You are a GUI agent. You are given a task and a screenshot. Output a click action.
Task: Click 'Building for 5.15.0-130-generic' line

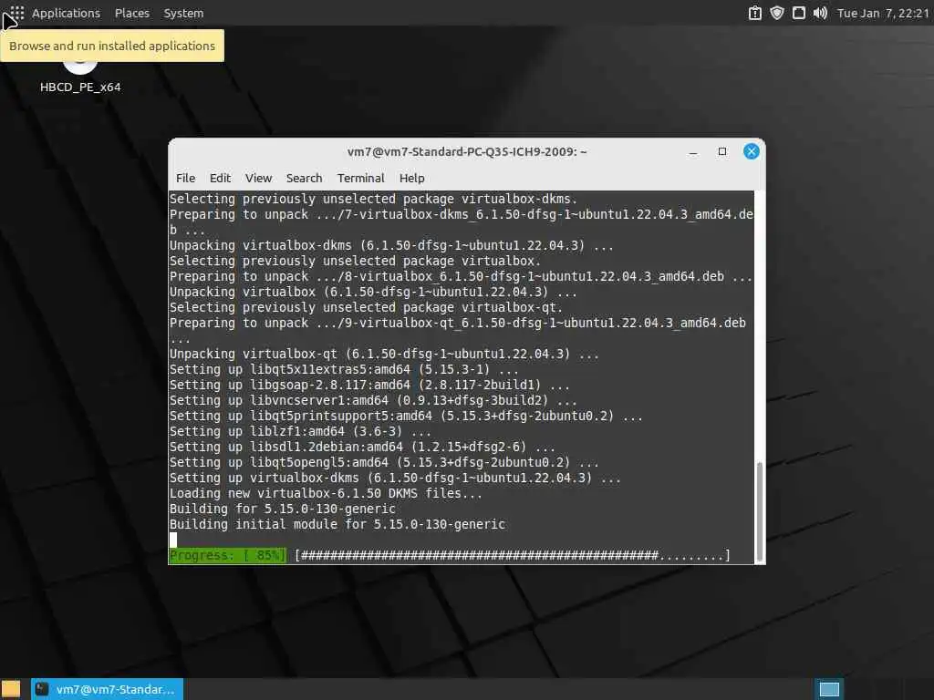tap(283, 509)
